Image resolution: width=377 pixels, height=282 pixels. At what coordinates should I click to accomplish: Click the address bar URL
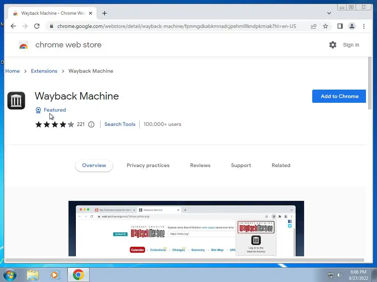[x=177, y=26]
